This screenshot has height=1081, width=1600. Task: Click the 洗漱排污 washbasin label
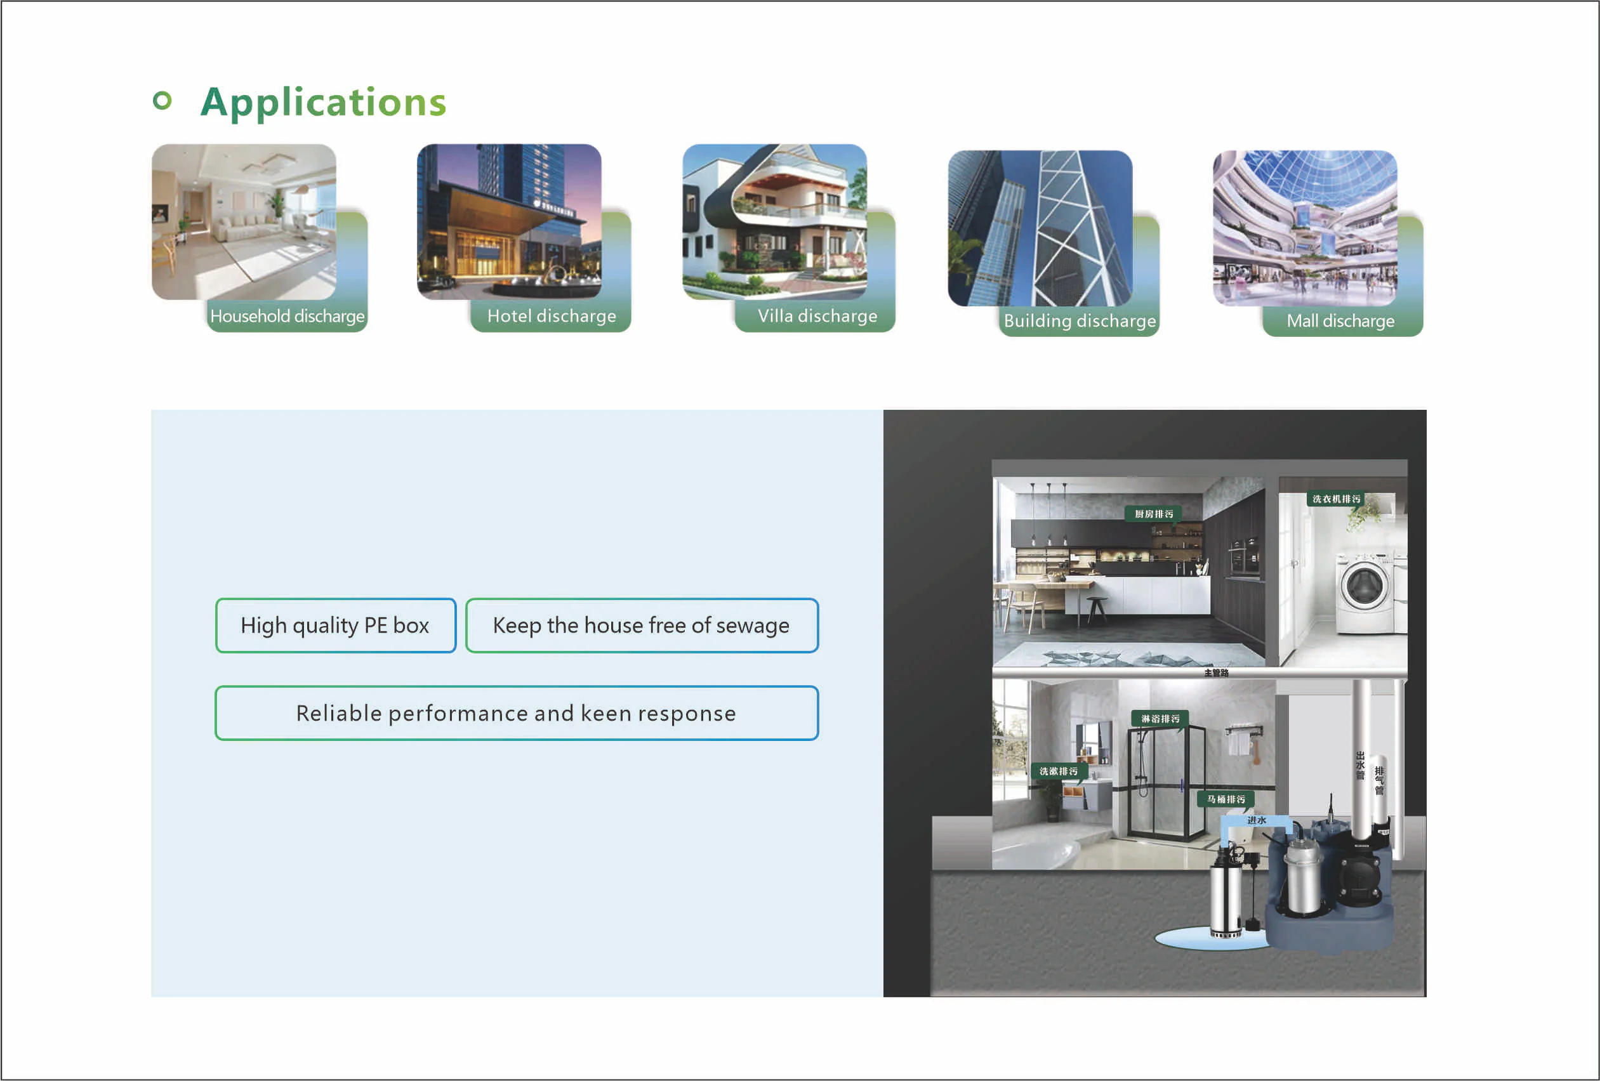tap(1059, 772)
